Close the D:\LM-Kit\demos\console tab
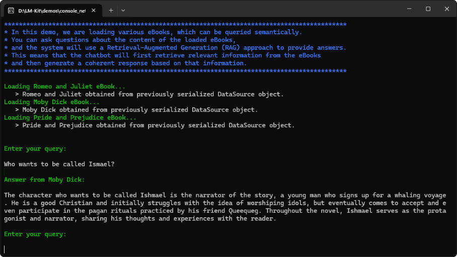 click(x=94, y=11)
